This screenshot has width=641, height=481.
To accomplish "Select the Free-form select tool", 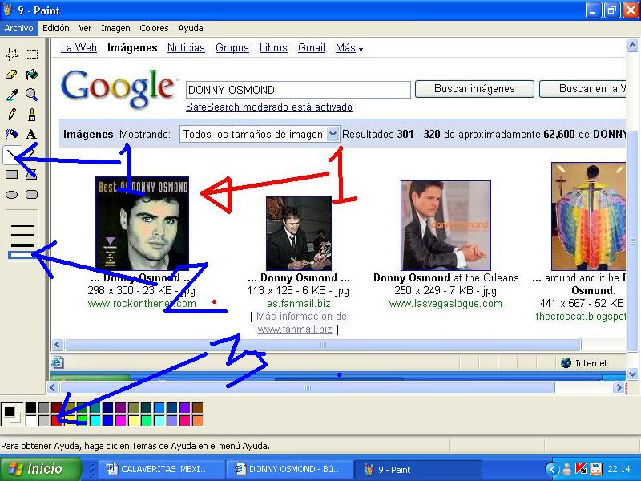I will point(12,54).
